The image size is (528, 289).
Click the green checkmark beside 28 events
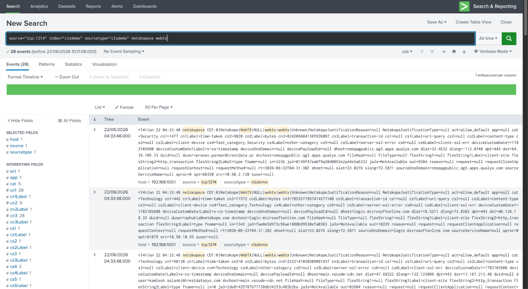(8, 52)
